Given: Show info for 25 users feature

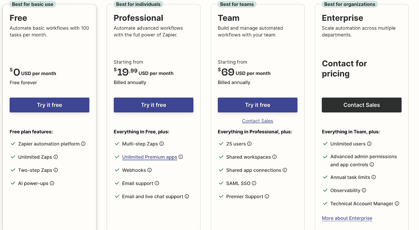Looking at the screenshot, I should (x=250, y=144).
